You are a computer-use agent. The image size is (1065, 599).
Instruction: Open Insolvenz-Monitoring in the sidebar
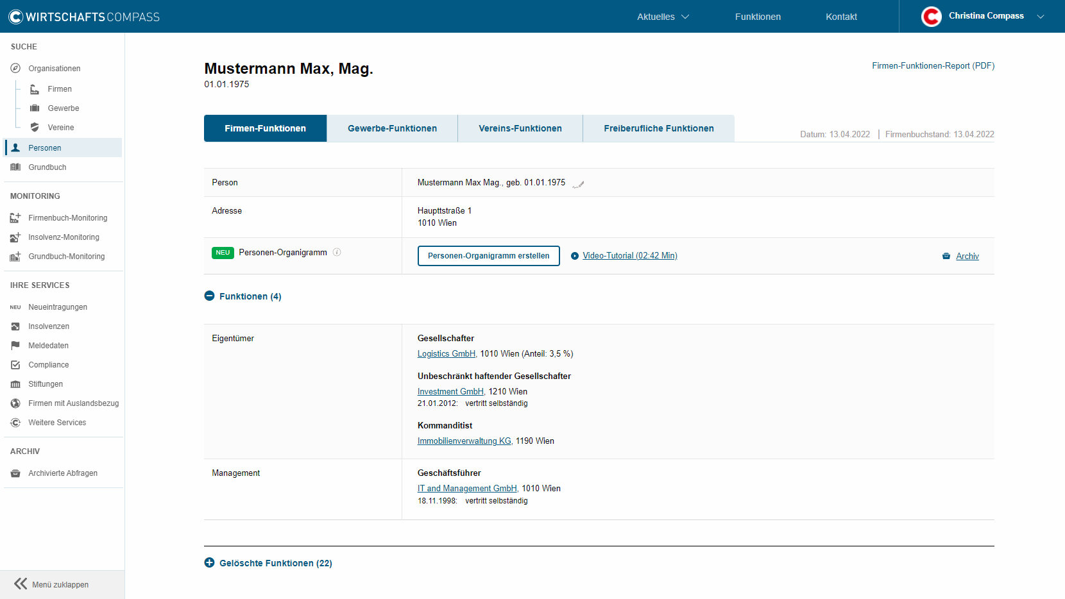coord(64,237)
